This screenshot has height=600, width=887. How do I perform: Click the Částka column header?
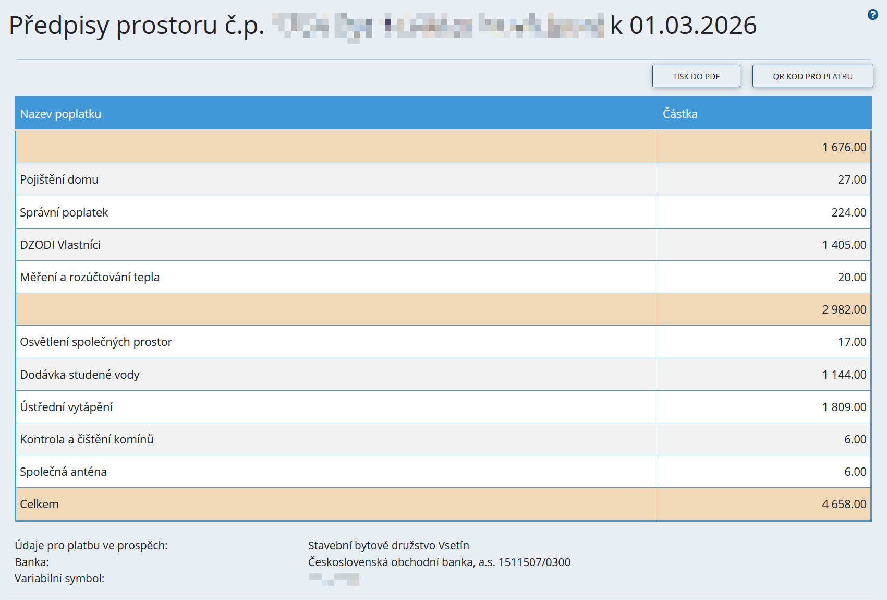pyautogui.click(x=680, y=114)
